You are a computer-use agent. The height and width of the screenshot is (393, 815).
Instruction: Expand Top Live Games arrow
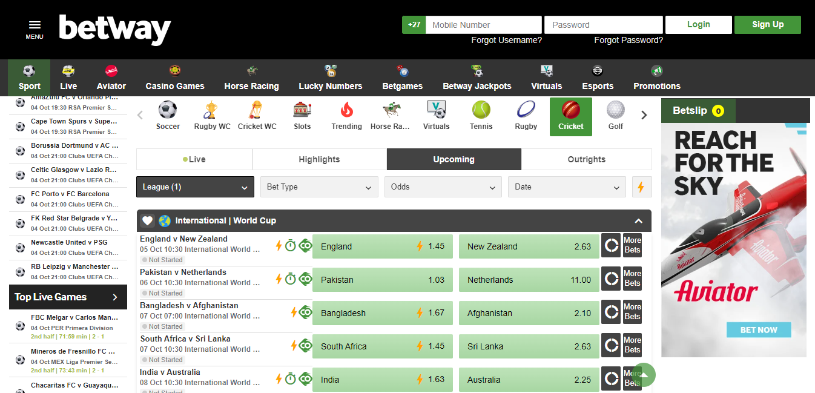click(115, 297)
